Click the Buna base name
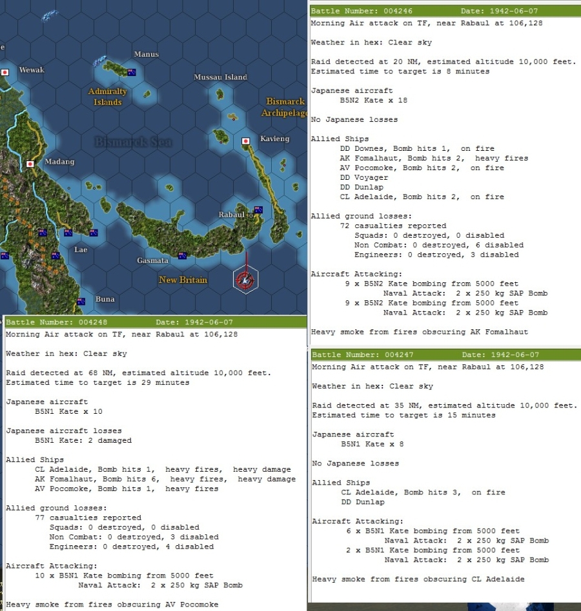 105,299
